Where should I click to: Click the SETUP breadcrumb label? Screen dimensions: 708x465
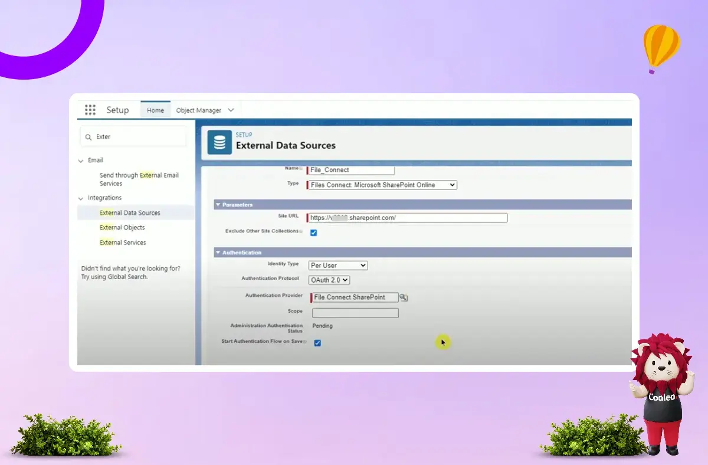pyautogui.click(x=244, y=135)
